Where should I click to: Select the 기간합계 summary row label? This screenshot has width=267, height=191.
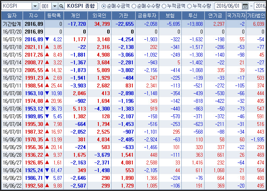click(x=12, y=24)
